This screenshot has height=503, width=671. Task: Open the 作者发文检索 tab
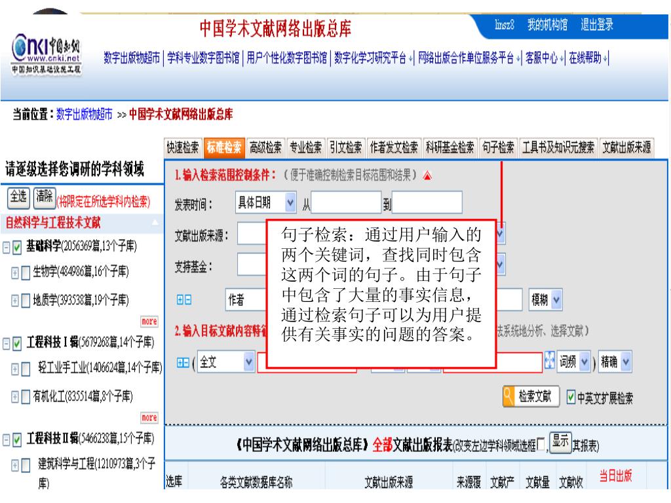[x=394, y=147]
